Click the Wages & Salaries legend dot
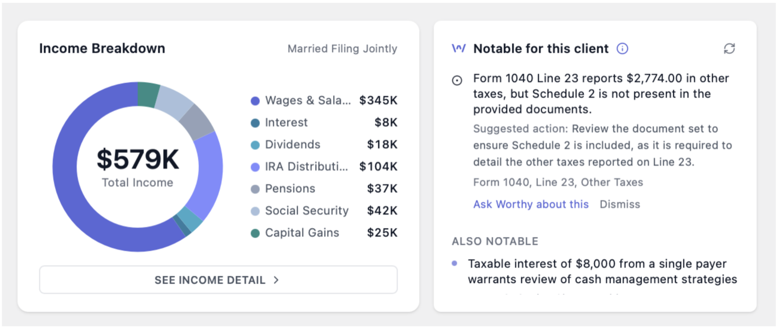778x328 pixels. (x=255, y=101)
